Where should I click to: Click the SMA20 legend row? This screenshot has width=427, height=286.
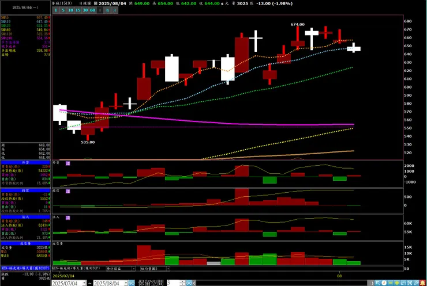[25, 25]
